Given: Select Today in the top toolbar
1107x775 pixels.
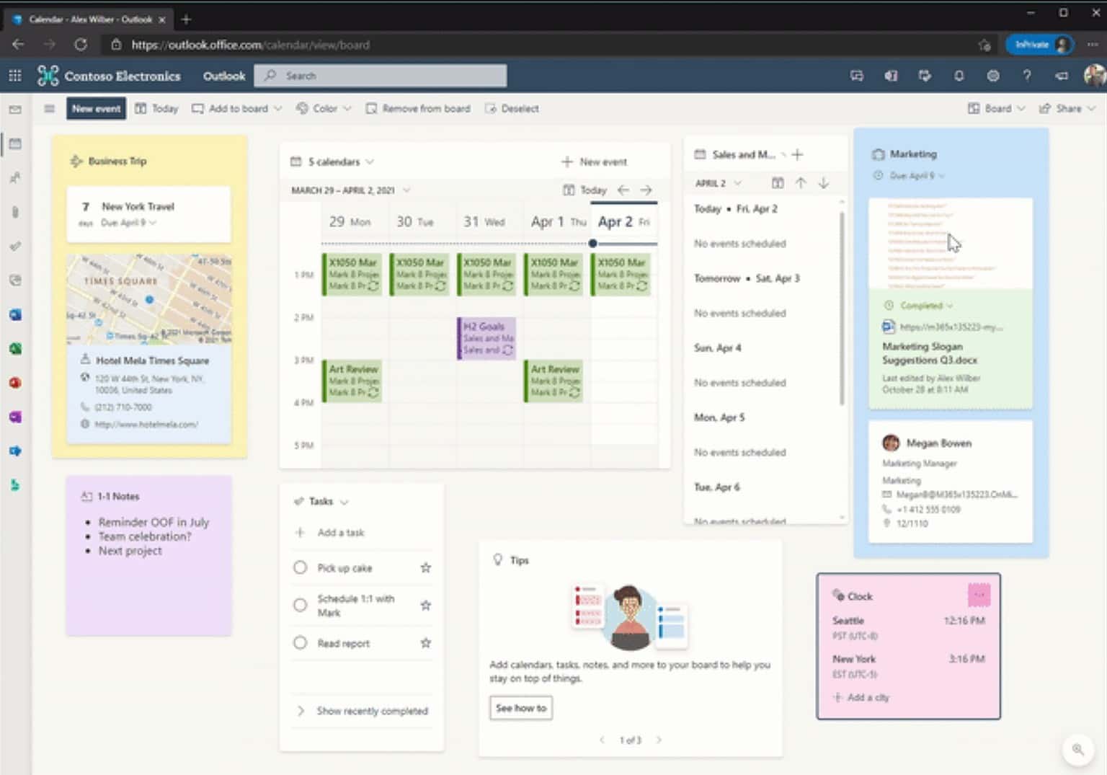Looking at the screenshot, I should [156, 108].
